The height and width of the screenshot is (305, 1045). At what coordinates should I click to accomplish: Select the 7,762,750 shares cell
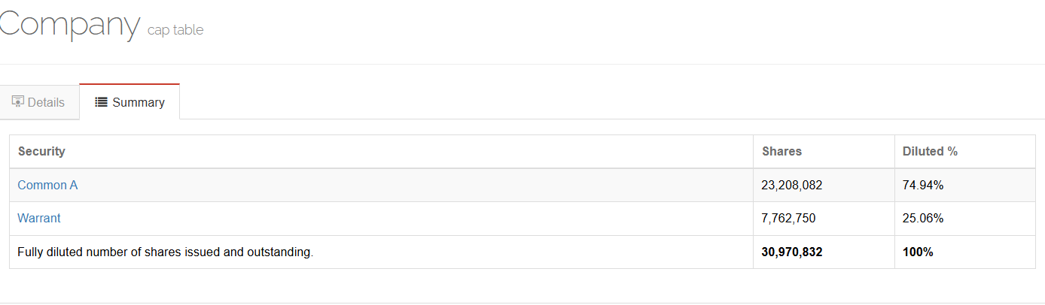[x=788, y=219]
